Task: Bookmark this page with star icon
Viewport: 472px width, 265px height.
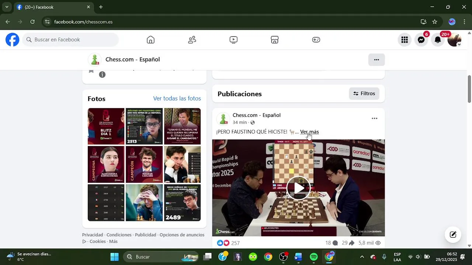Action: click(435, 22)
